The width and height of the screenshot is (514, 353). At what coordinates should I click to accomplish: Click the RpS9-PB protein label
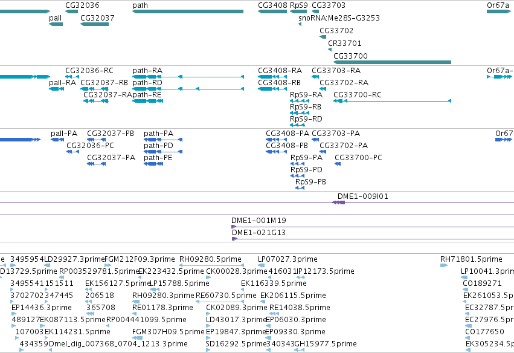click(310, 183)
